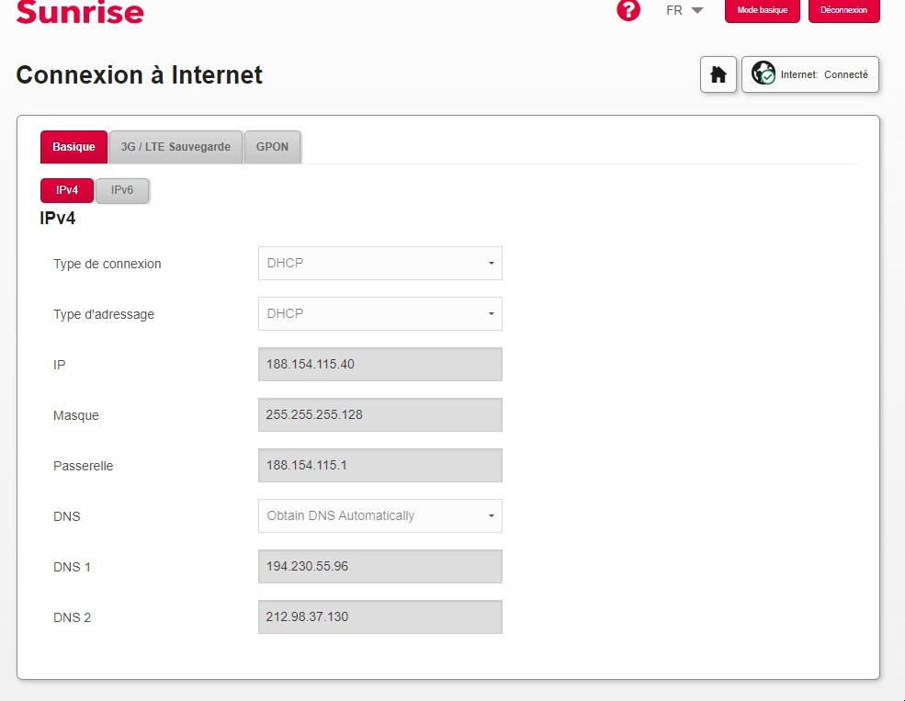Open the FR language dropdown
The width and height of the screenshot is (905, 701).
click(x=684, y=11)
